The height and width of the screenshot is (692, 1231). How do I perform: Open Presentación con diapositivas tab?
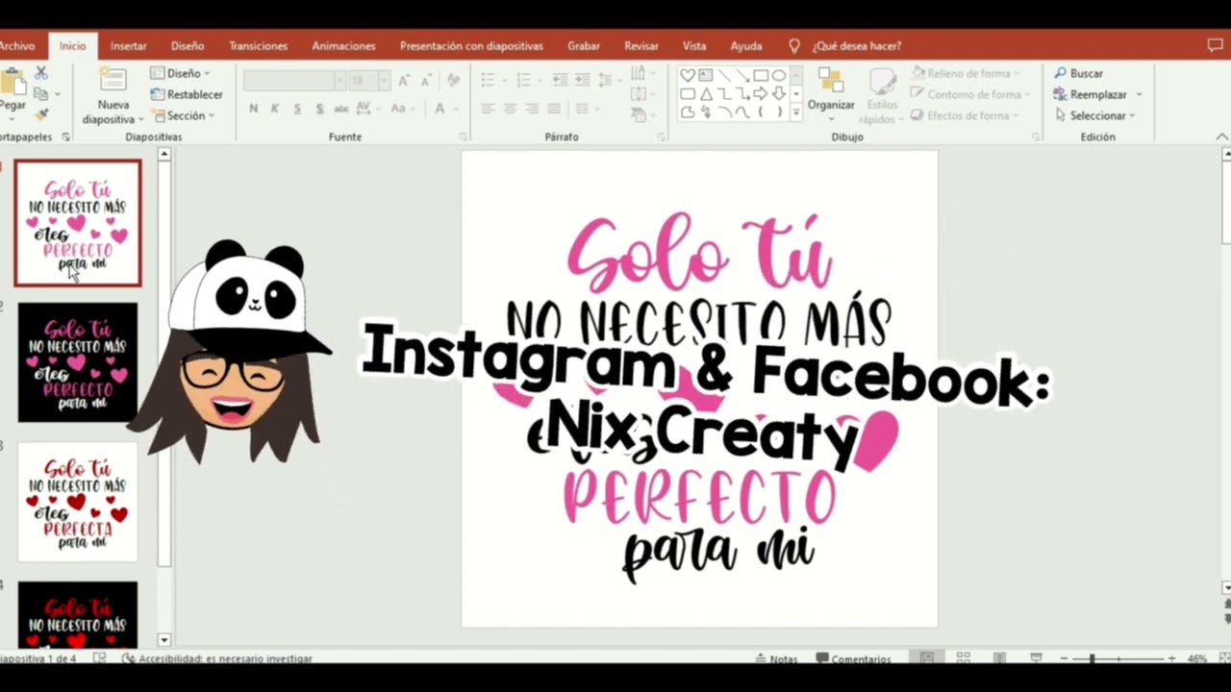point(471,46)
